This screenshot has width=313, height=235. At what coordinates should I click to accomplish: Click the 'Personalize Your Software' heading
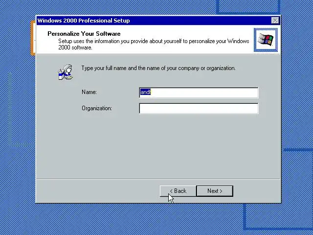[84, 34]
